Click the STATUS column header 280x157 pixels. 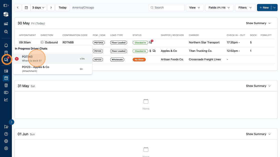pos(137,35)
